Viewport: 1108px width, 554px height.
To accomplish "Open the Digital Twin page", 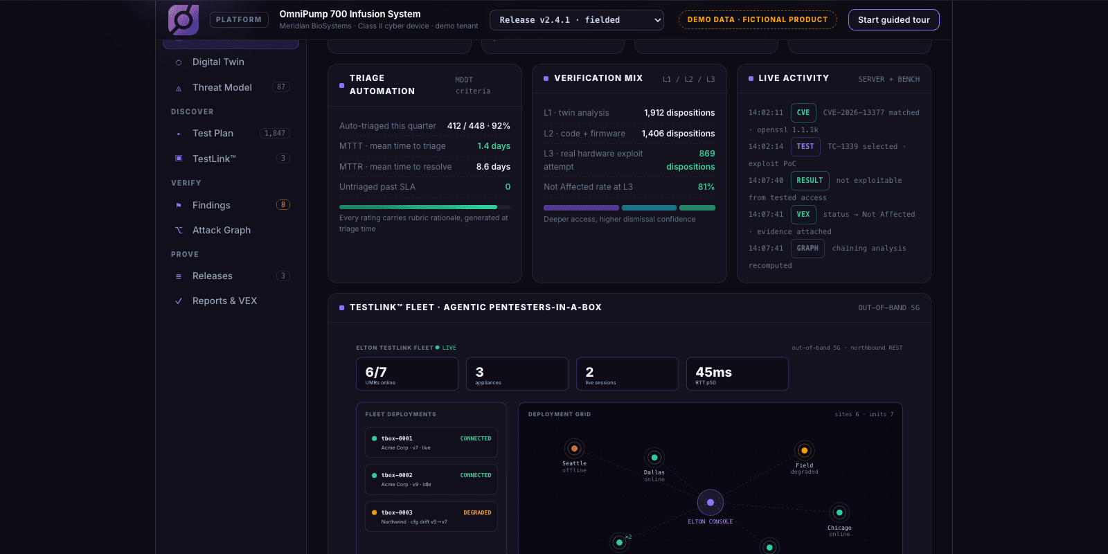I will 231,62.
